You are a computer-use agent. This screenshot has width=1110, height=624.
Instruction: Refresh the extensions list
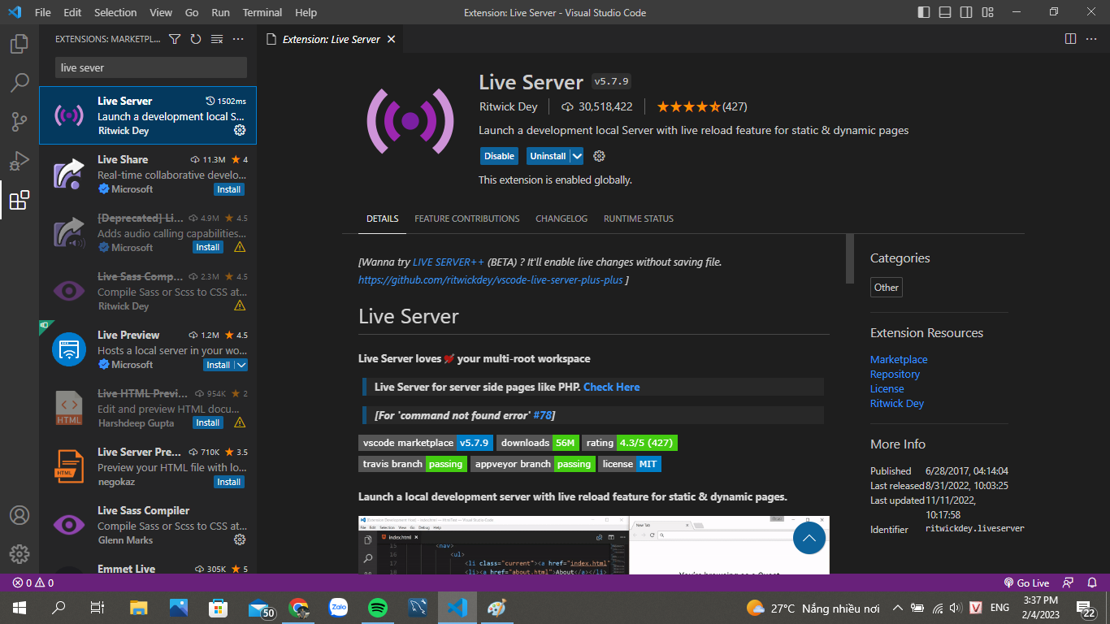(196, 39)
